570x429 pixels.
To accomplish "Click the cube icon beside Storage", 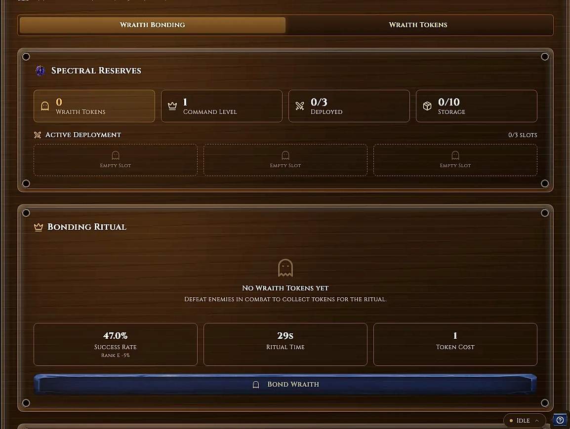I will pos(427,106).
